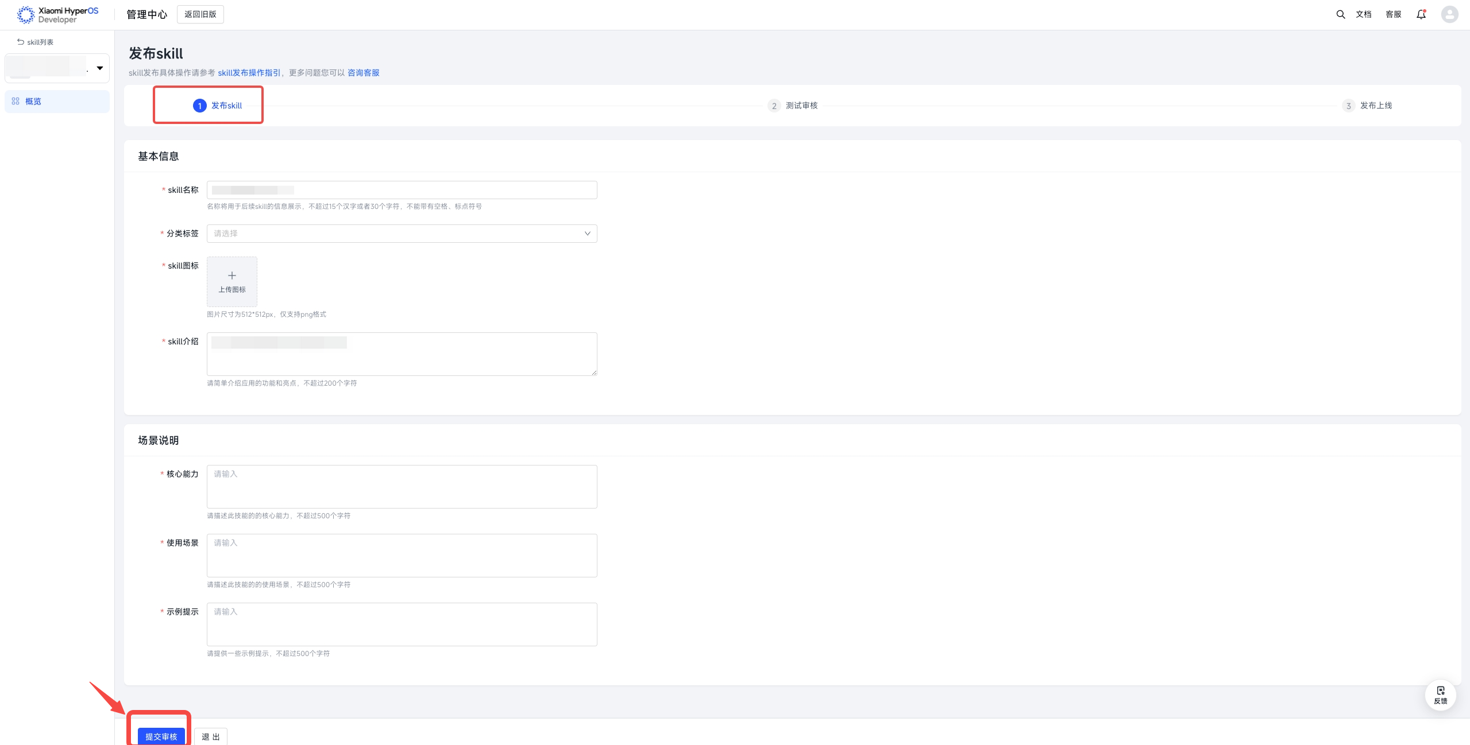Click the plus icon to upload skill icon

(232, 276)
